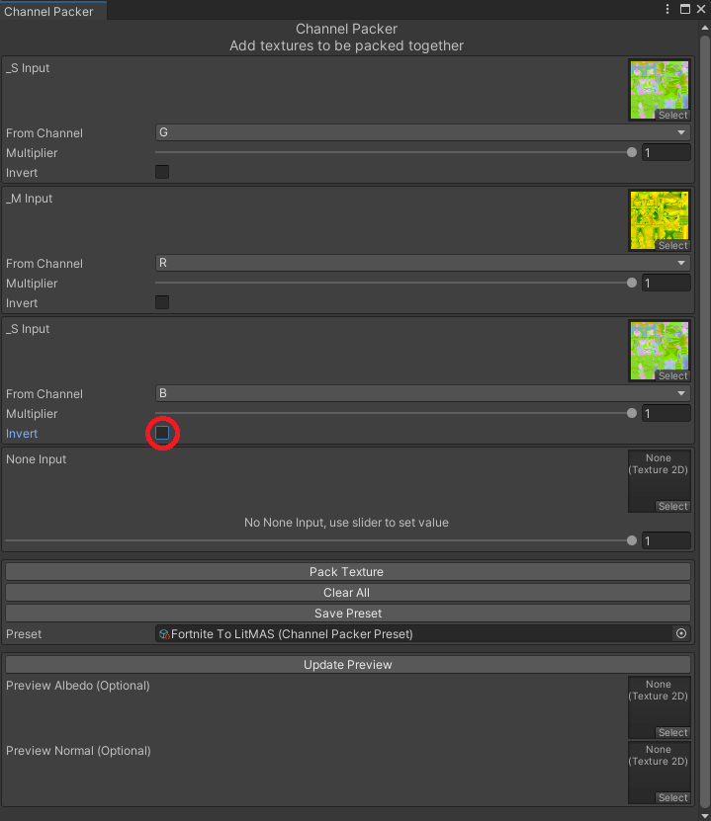The height and width of the screenshot is (821, 711).
Task: Select texture for third section _S Input
Action: pyautogui.click(x=672, y=376)
